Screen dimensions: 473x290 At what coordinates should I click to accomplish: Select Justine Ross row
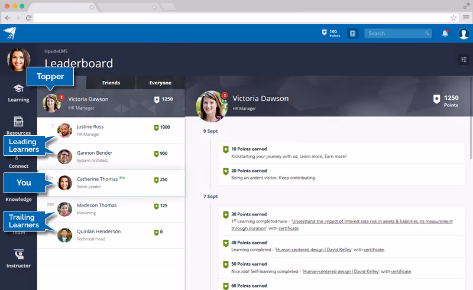[x=111, y=130]
